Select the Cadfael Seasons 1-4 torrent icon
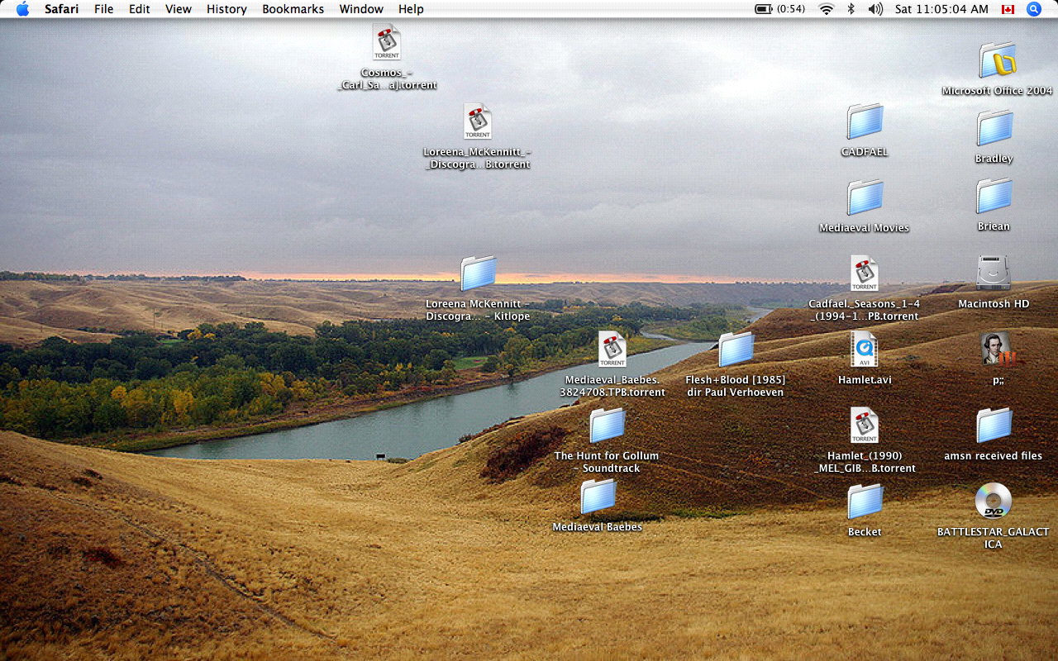Viewport: 1058px width, 661px height. [x=865, y=273]
